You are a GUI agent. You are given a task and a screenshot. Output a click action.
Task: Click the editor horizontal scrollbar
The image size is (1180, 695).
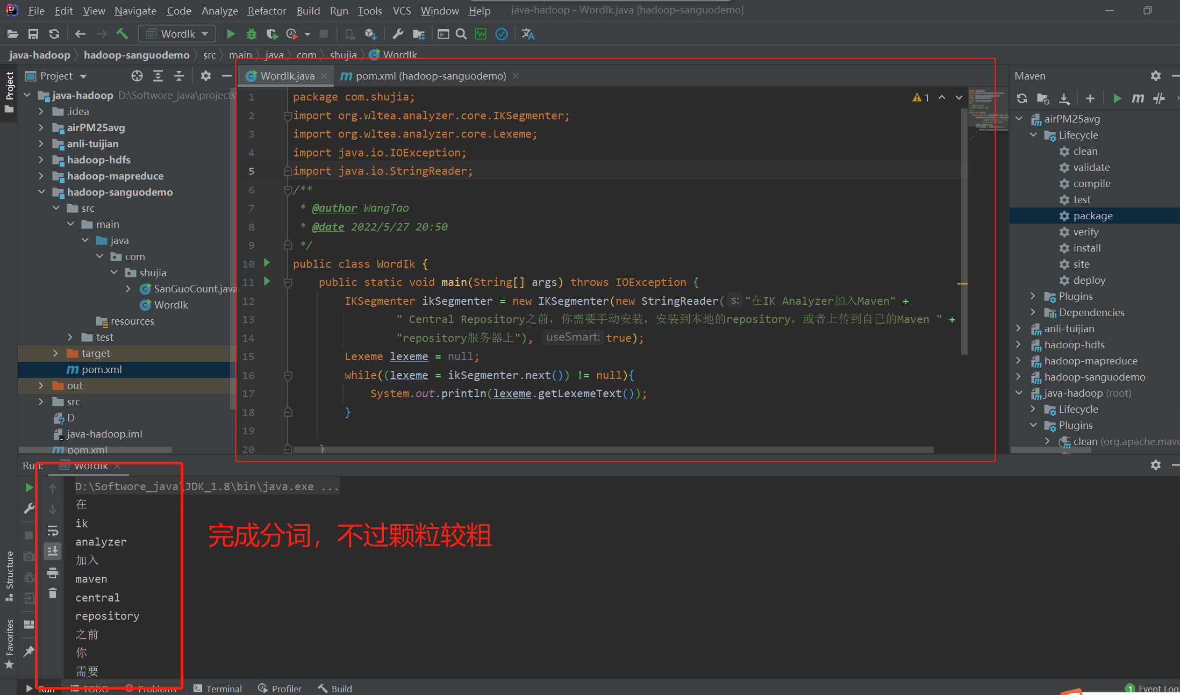tap(613, 450)
